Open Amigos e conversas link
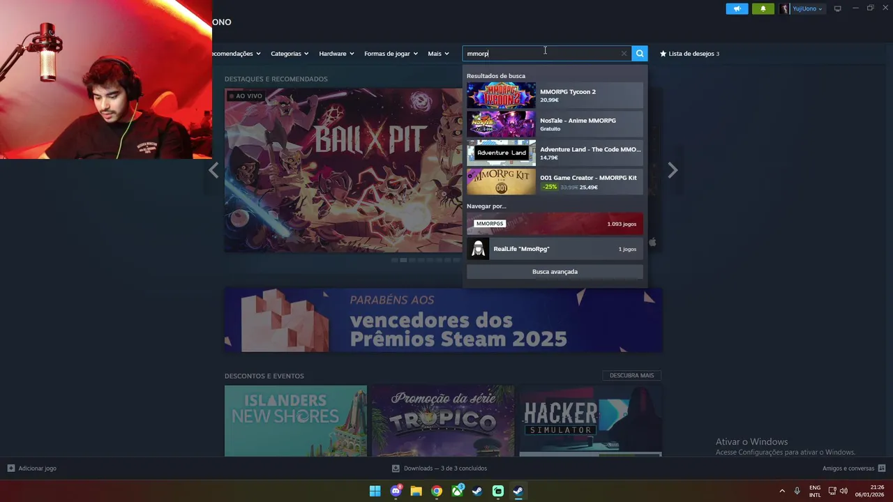 (848, 469)
